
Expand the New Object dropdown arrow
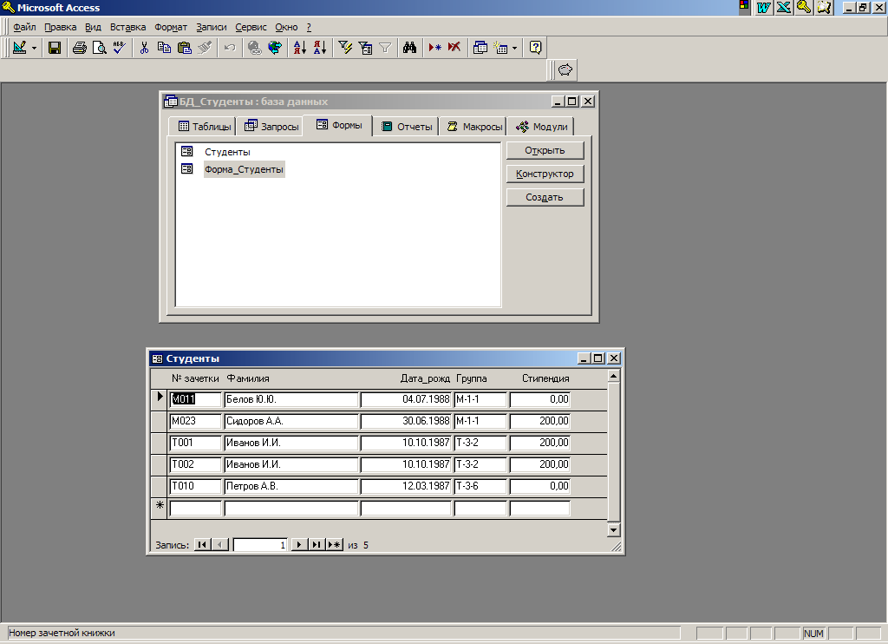click(514, 49)
